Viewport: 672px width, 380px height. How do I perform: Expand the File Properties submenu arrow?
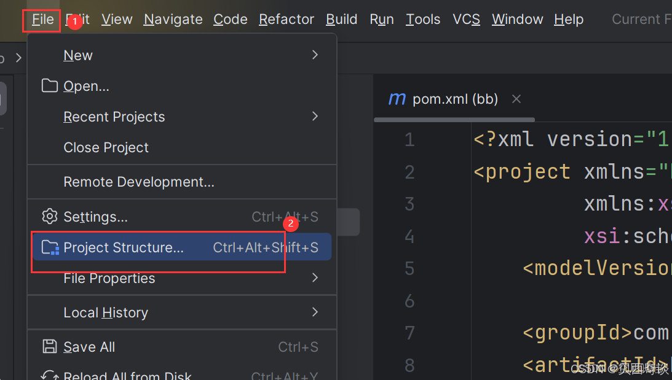315,277
